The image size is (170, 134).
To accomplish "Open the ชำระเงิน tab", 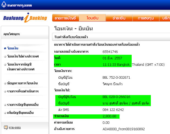I will 119,18.
